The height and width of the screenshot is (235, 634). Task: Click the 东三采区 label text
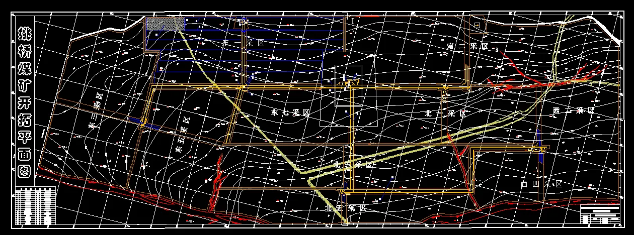tap(96, 110)
